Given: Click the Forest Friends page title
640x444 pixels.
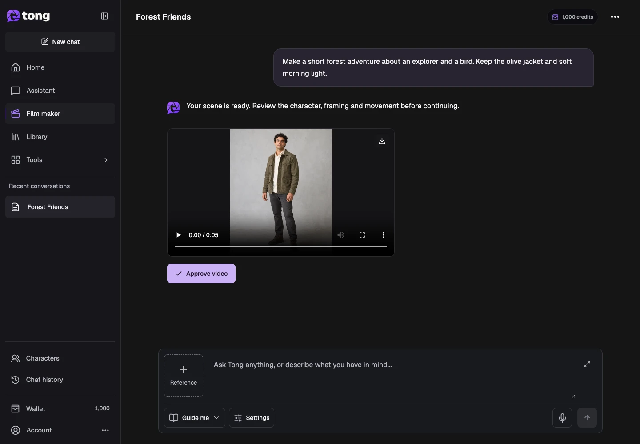Looking at the screenshot, I should pyautogui.click(x=164, y=17).
